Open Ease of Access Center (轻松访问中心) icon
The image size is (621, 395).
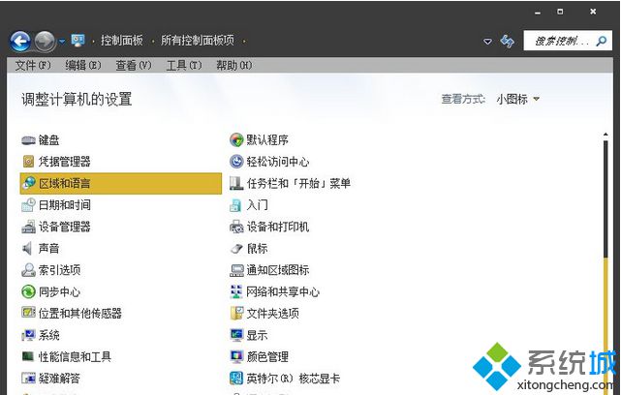(x=236, y=162)
